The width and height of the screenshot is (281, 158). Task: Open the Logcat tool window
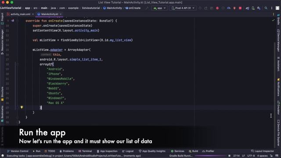(128, 151)
